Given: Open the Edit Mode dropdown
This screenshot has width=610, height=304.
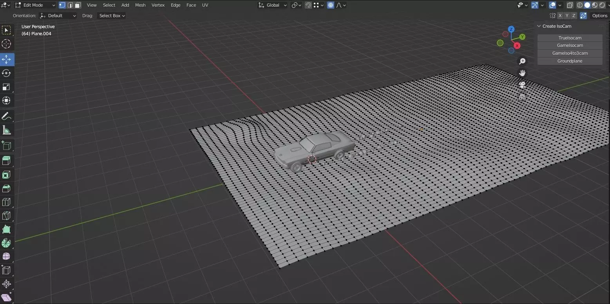Looking at the screenshot, I should [35, 5].
